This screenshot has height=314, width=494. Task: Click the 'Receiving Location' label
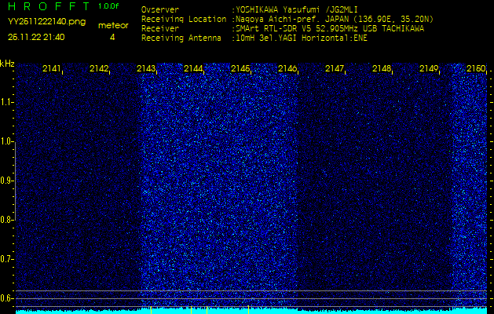(x=184, y=19)
